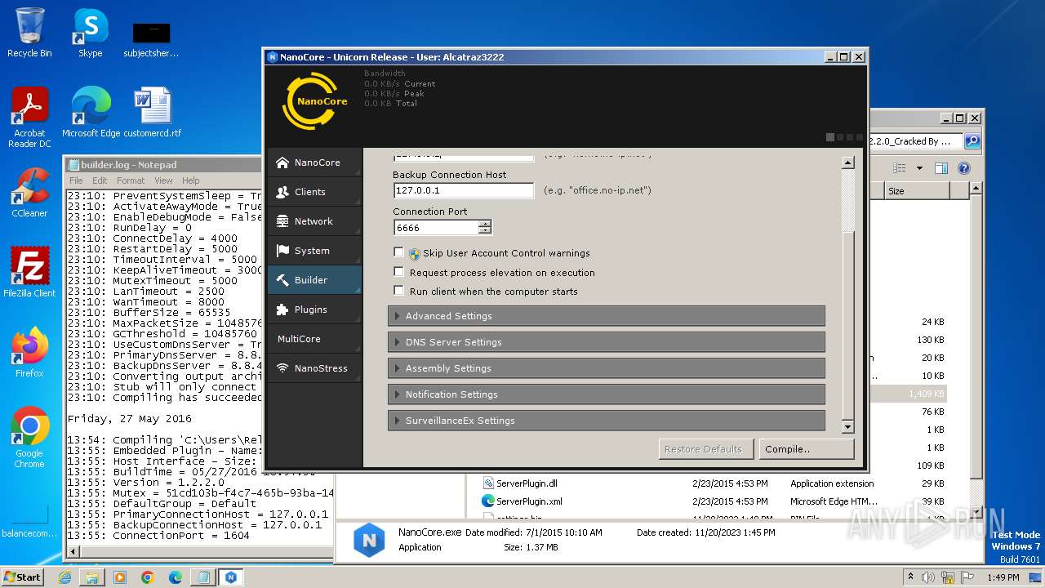Open the Clients sidebar section
This screenshot has height=588, width=1045.
point(314,192)
